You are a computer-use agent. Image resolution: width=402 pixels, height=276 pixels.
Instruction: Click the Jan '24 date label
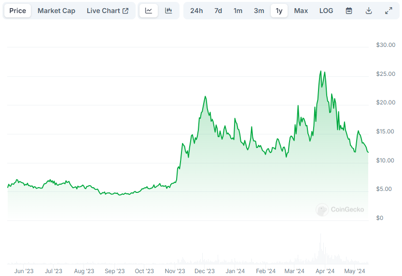[x=235, y=271]
